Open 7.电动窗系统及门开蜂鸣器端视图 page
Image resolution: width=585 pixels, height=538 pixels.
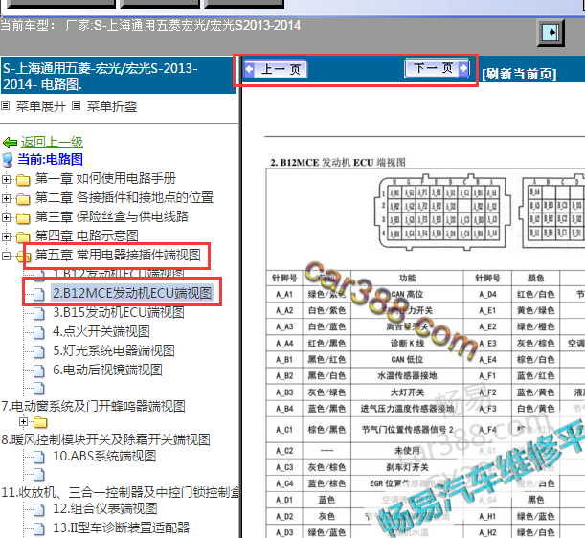(93, 406)
